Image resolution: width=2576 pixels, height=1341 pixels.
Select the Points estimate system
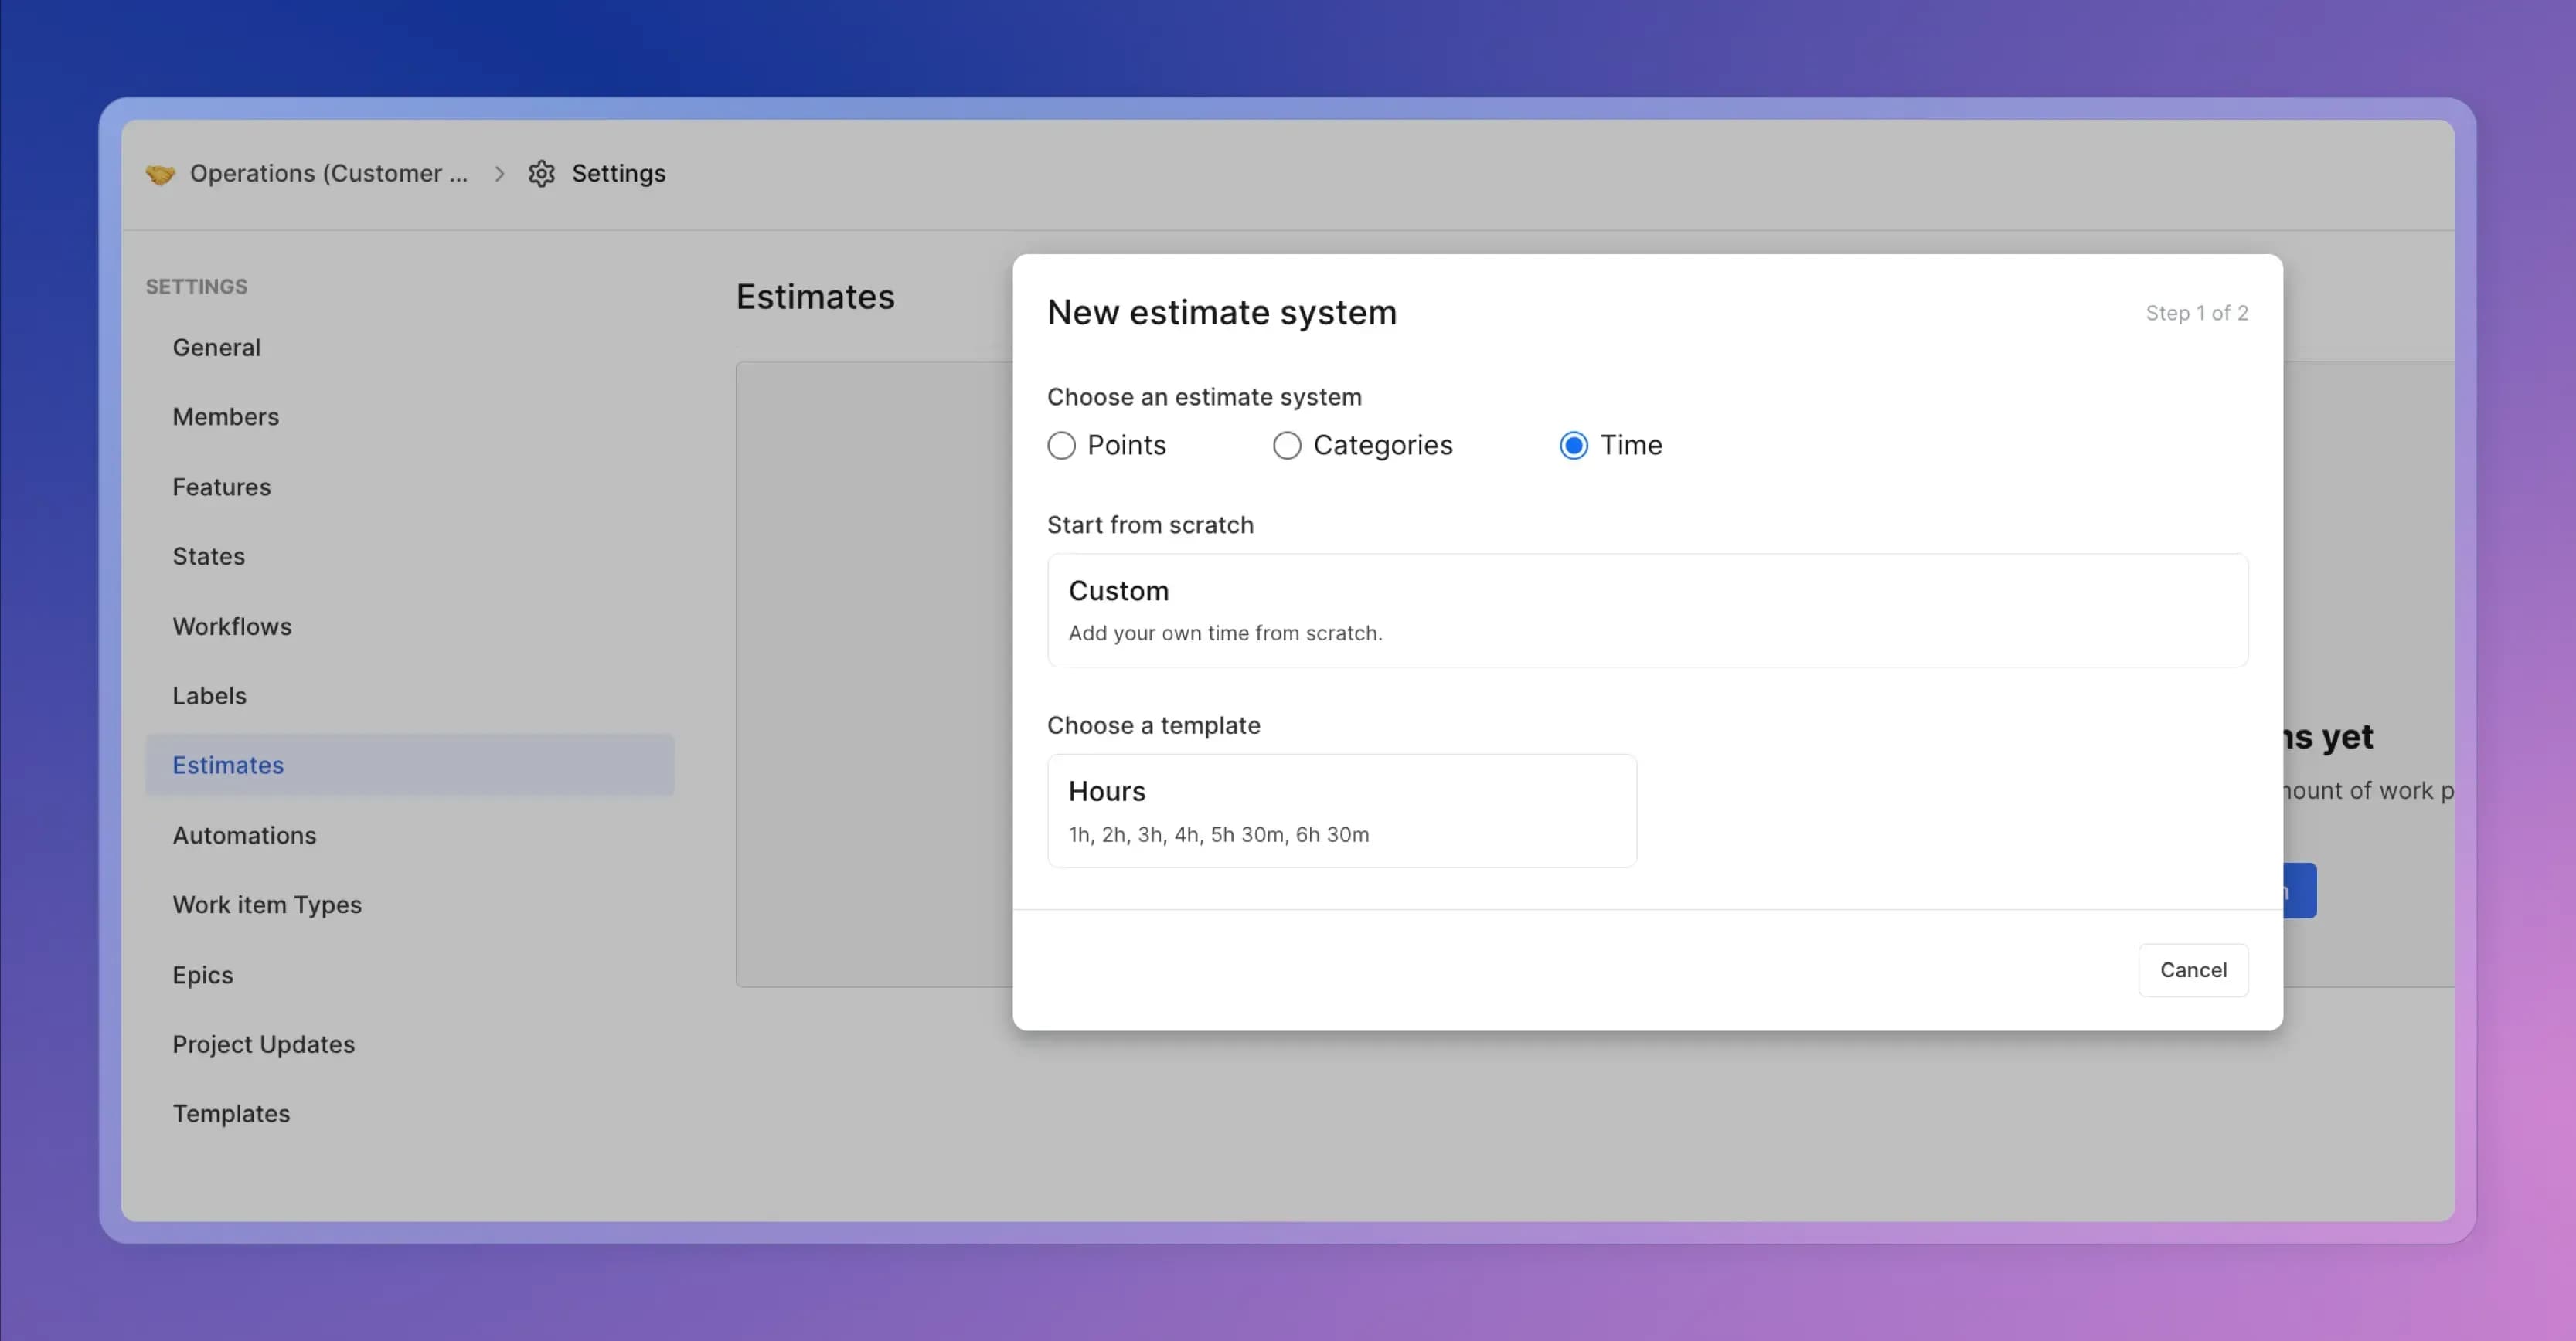point(1062,446)
